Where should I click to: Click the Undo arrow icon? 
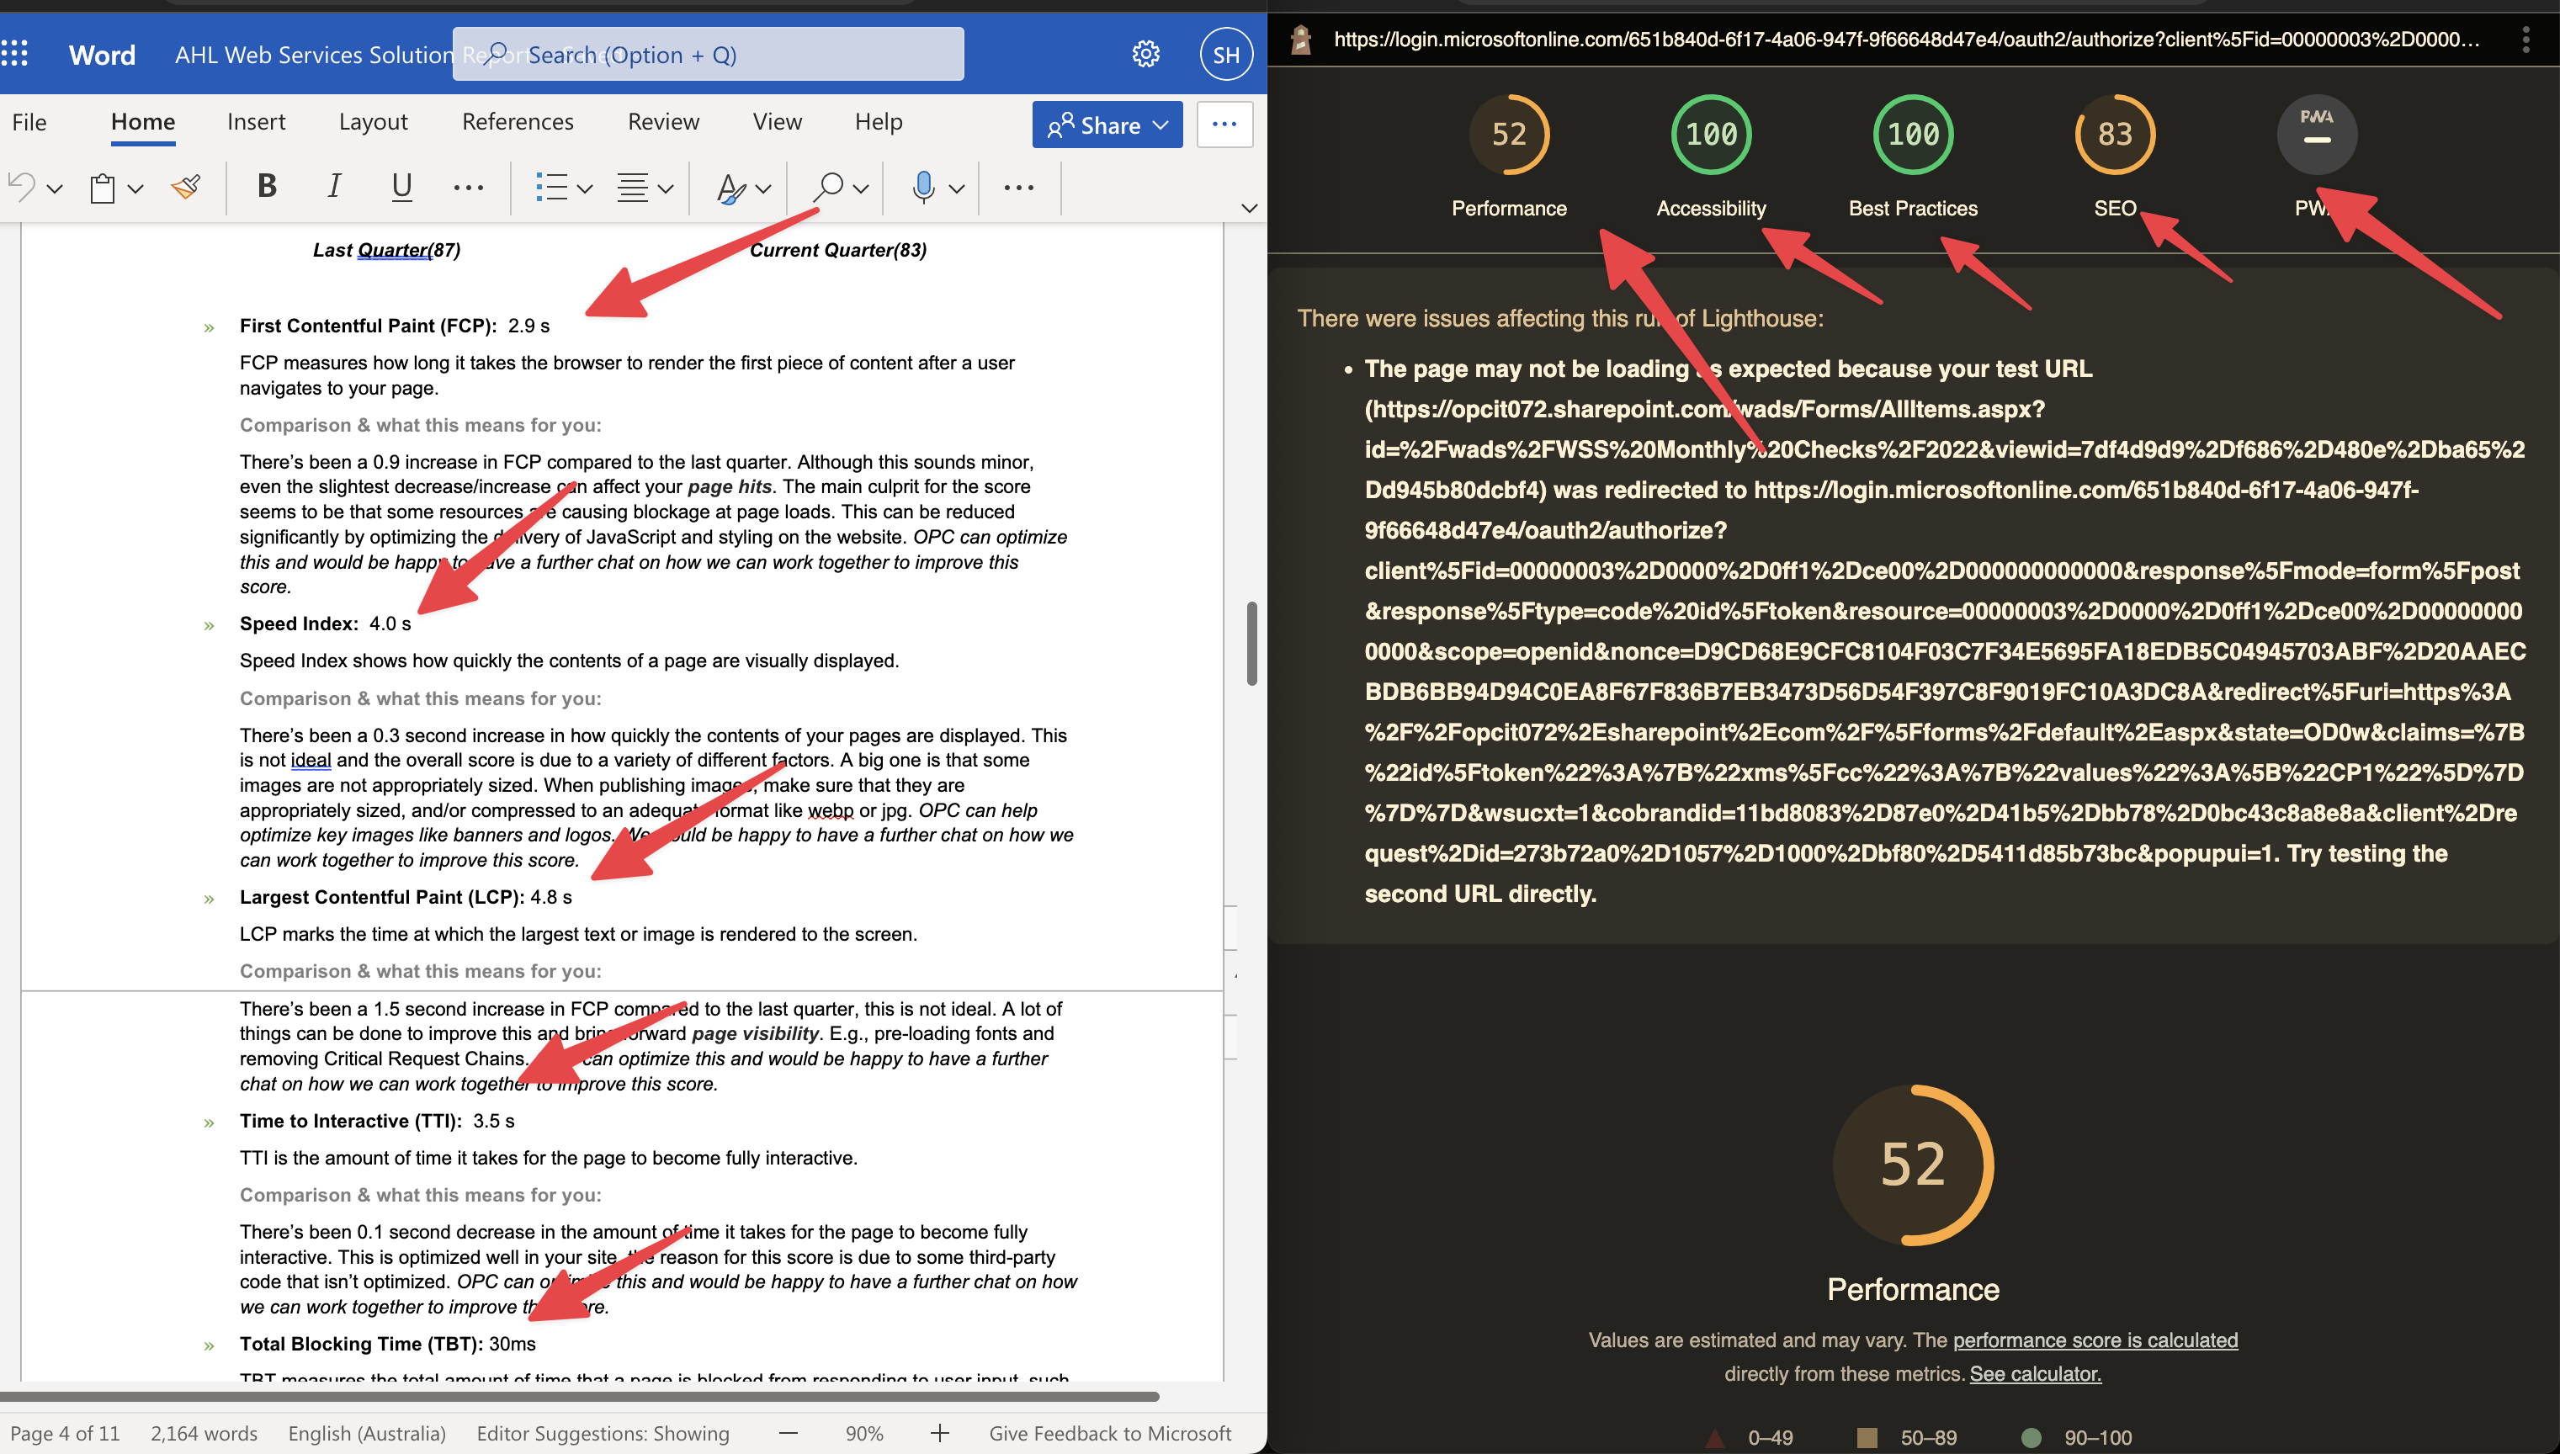point(22,187)
